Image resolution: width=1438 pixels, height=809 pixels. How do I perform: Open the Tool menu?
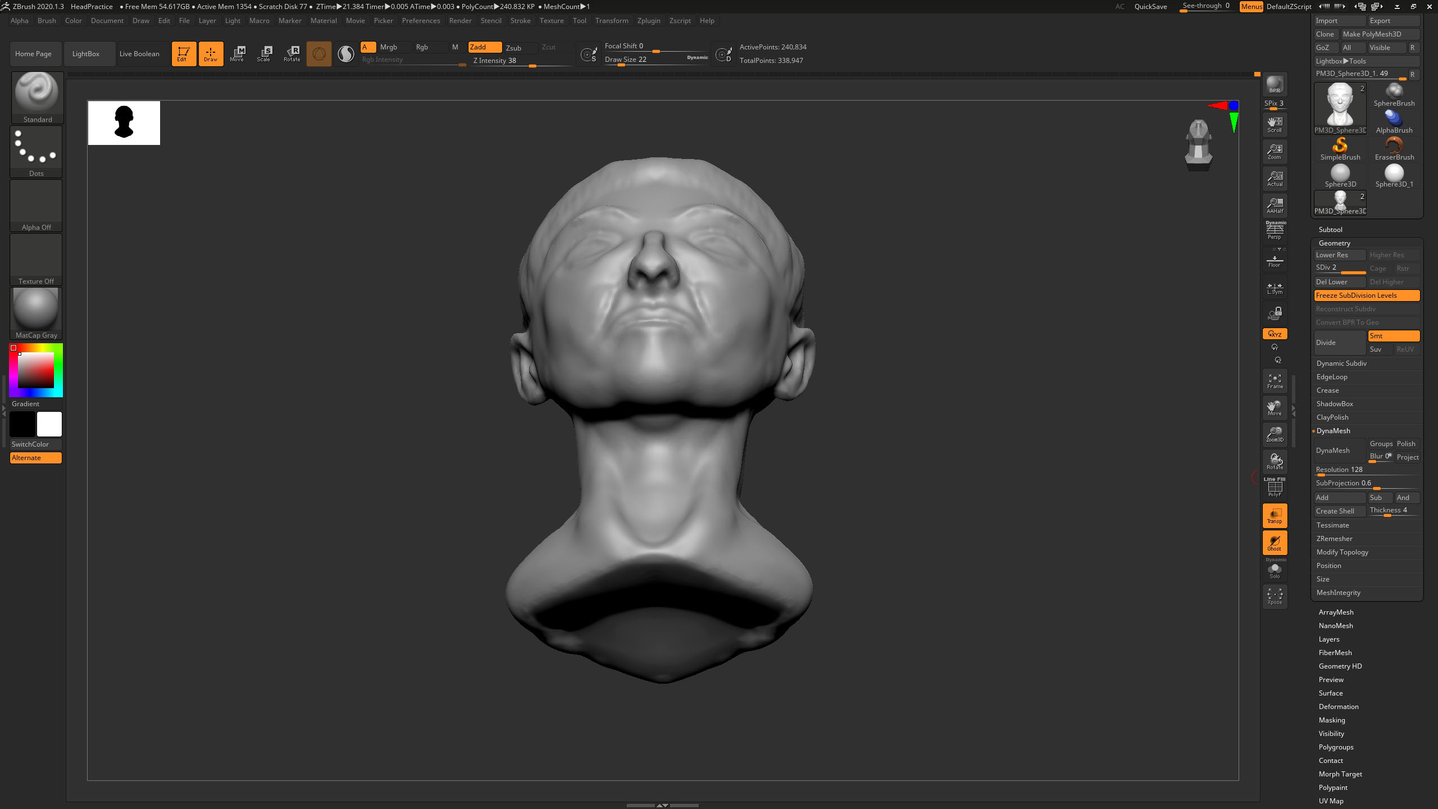579,21
